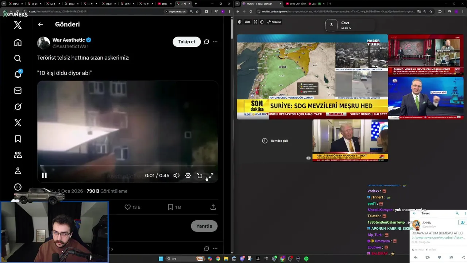Viewport: 467px width, 263px height.
Task: Open the extensions puzzle icon in left browser
Action: [207, 11]
